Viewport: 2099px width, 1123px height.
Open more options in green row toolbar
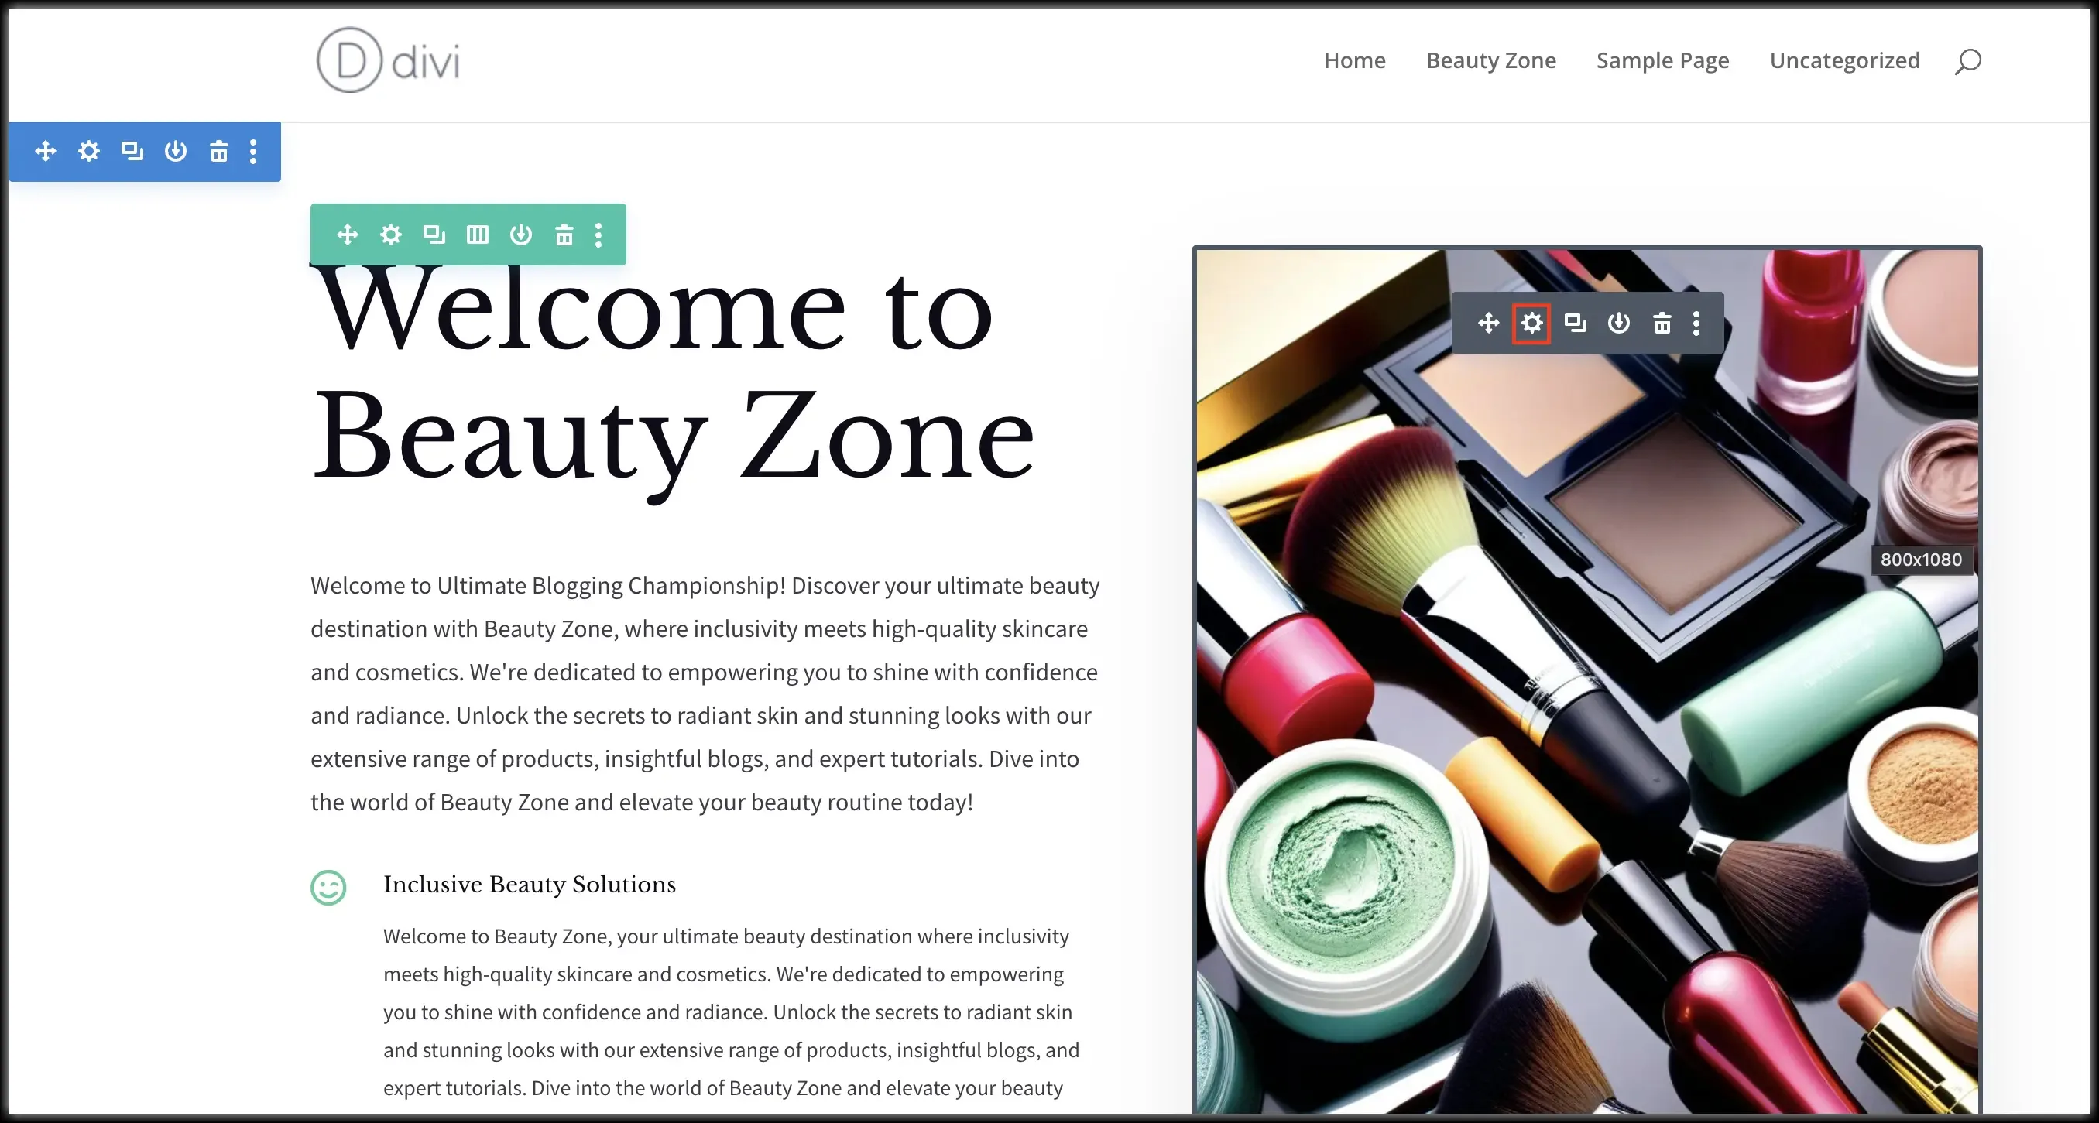tap(599, 235)
